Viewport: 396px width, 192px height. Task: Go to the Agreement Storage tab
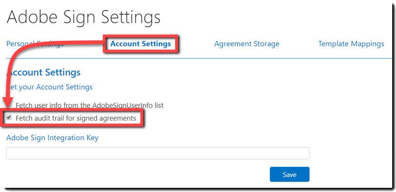[x=247, y=44]
